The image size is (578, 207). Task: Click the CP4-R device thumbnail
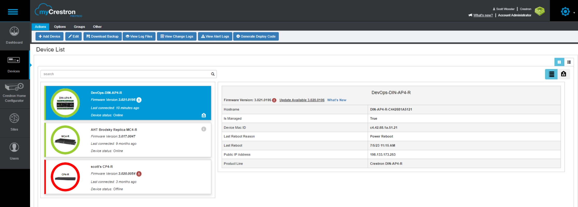[65, 177]
